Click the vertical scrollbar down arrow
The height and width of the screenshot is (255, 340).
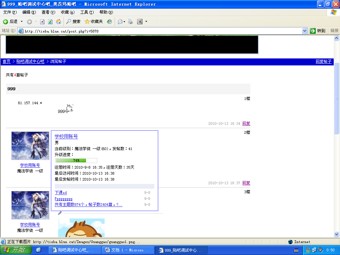pyautogui.click(x=337, y=234)
